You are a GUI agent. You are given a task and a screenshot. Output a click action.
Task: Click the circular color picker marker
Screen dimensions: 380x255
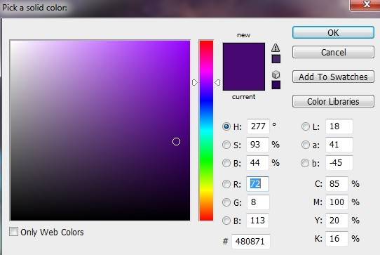coord(176,142)
